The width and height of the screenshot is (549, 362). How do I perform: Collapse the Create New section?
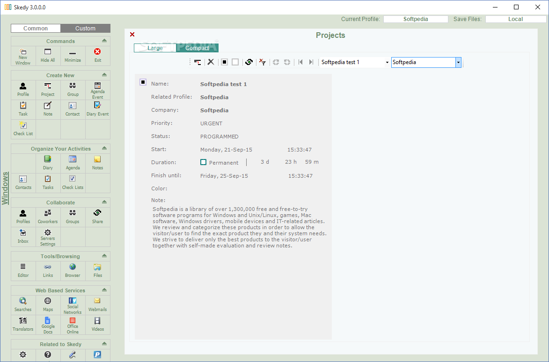pos(104,75)
